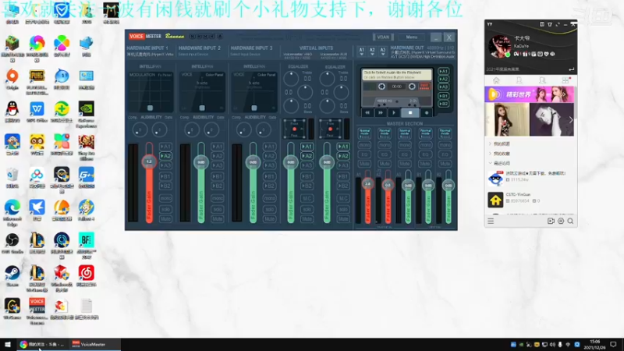
Task: Open the A3 hardware out device selector
Action: [383, 51]
